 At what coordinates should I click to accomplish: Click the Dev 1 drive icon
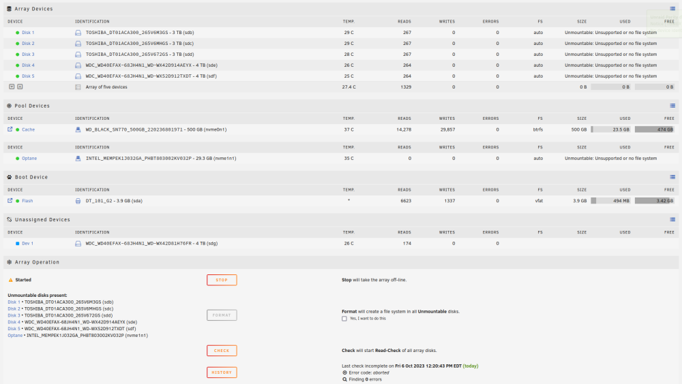coord(78,243)
